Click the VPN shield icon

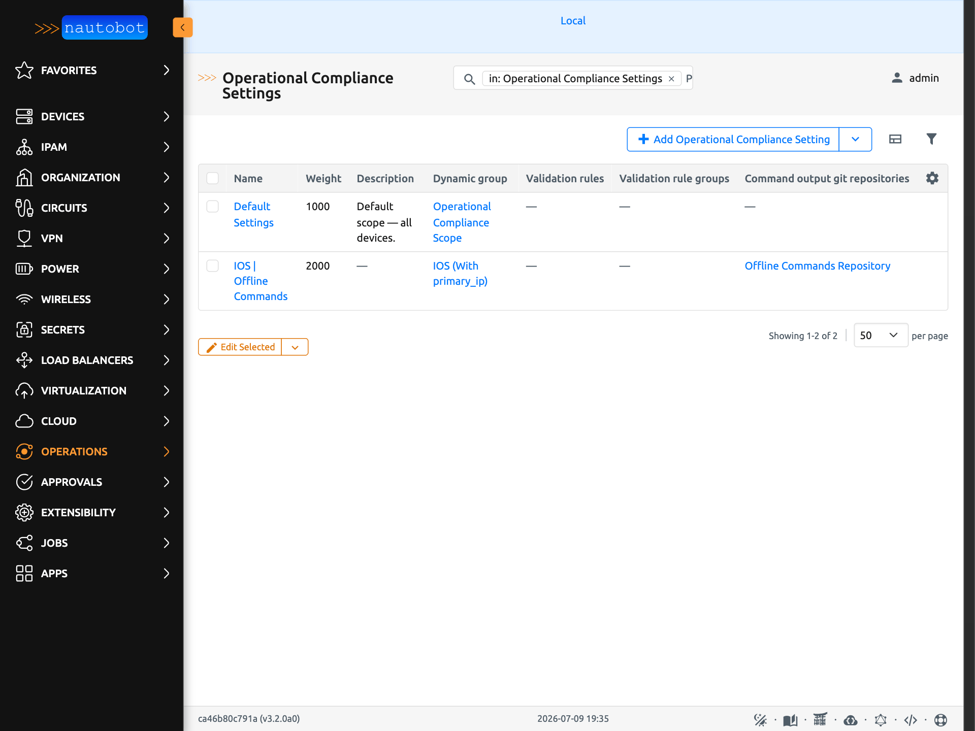24,238
